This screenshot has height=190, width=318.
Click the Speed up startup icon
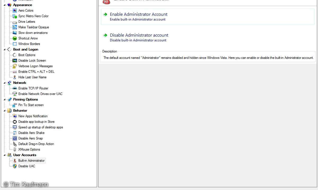click(x=15, y=127)
